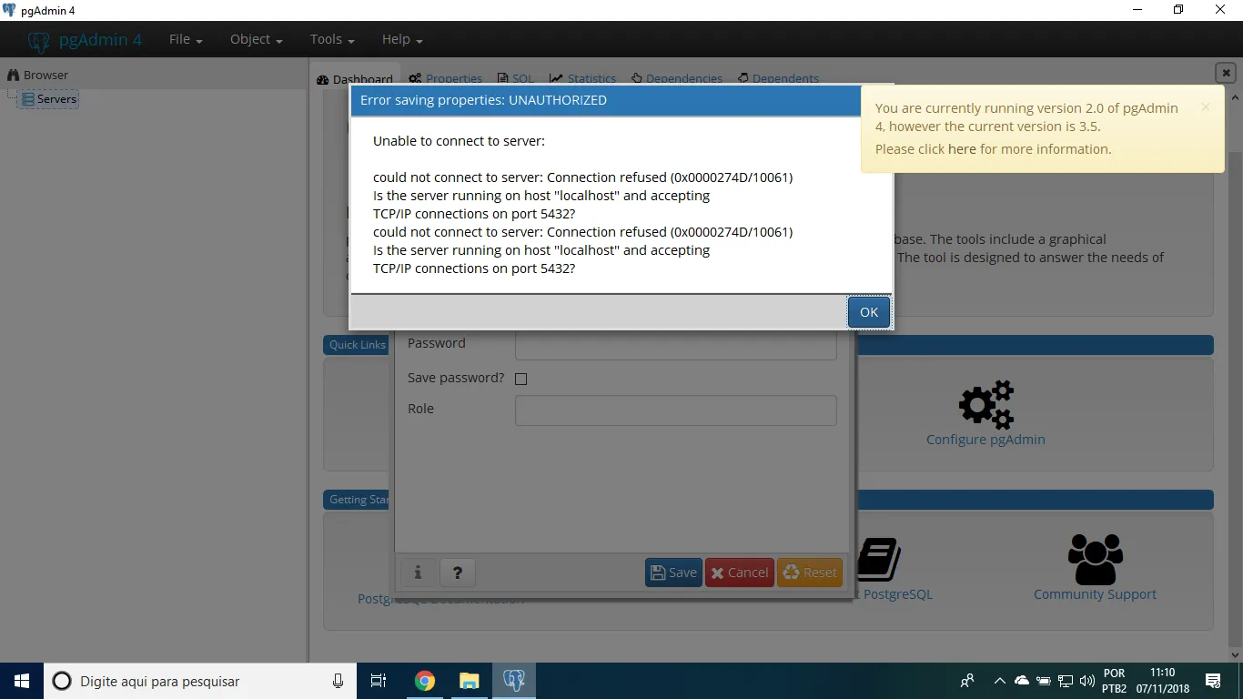
Task: Click the question mark help button
Action: pos(458,572)
